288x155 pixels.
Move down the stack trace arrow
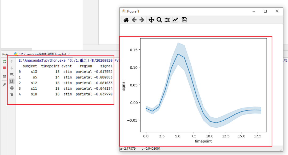pos(12,68)
